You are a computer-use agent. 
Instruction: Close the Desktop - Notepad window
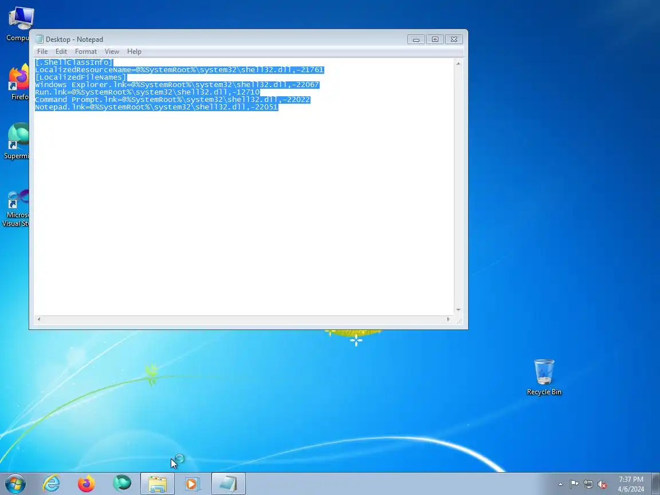coord(454,39)
